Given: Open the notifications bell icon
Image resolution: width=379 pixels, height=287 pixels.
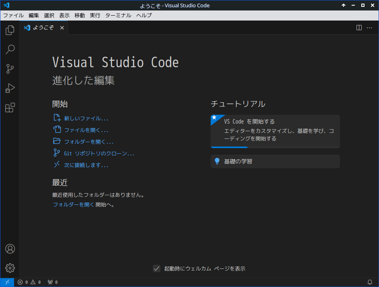Looking at the screenshot, I should 370,282.
